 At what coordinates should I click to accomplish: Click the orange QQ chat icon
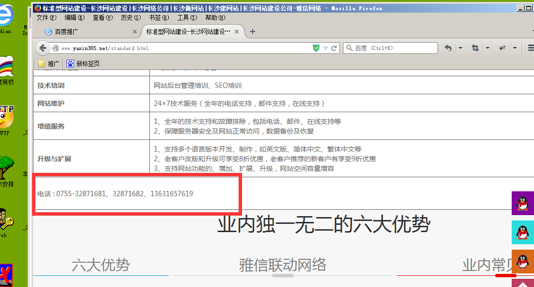[522, 262]
